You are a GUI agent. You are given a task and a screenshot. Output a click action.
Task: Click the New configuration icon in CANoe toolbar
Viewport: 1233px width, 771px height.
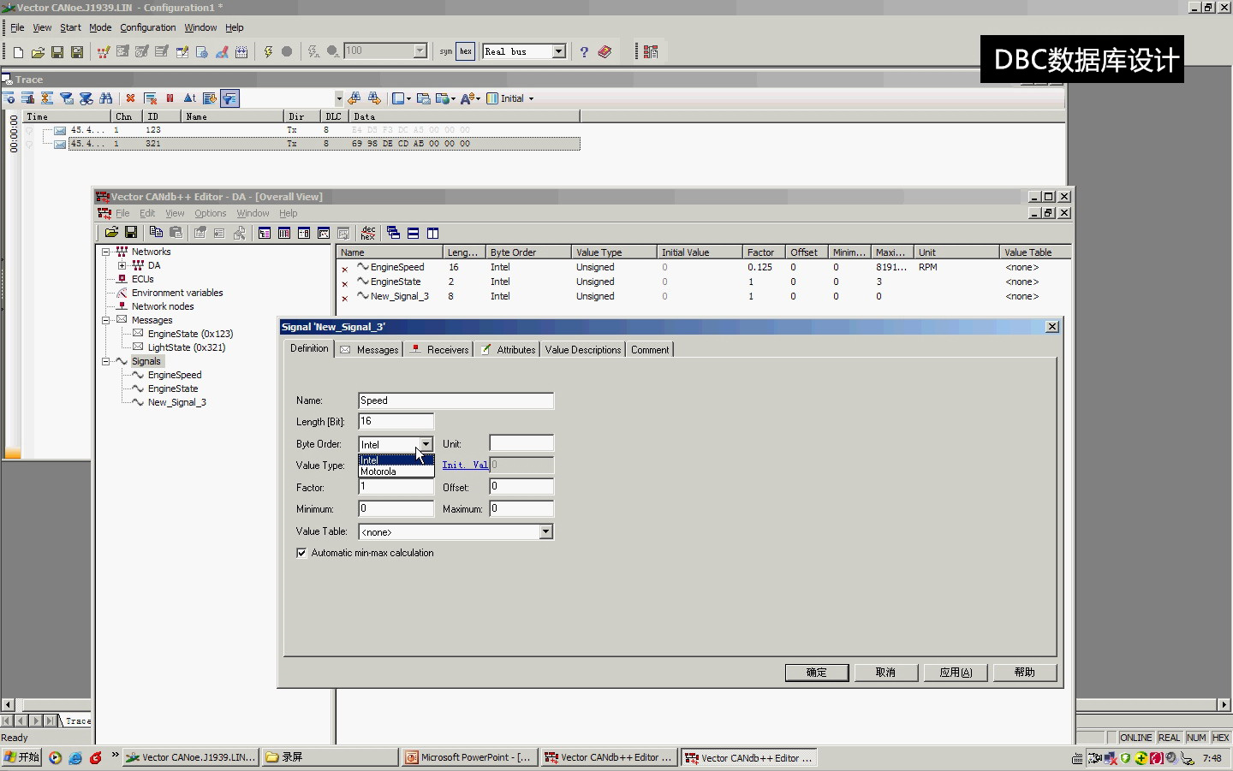tap(18, 52)
